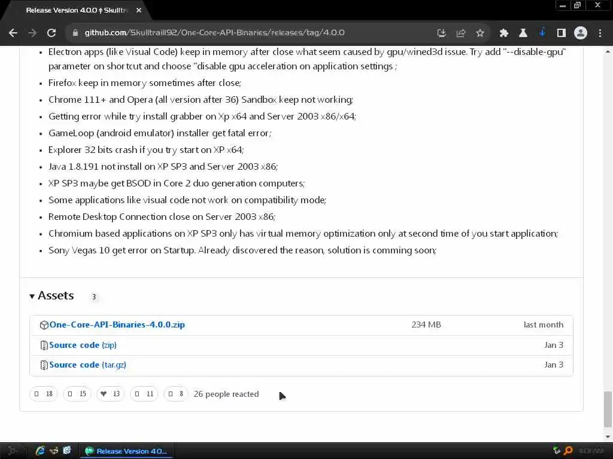Toggle the browser side panel icon
This screenshot has height=459, width=613.
pos(562,33)
